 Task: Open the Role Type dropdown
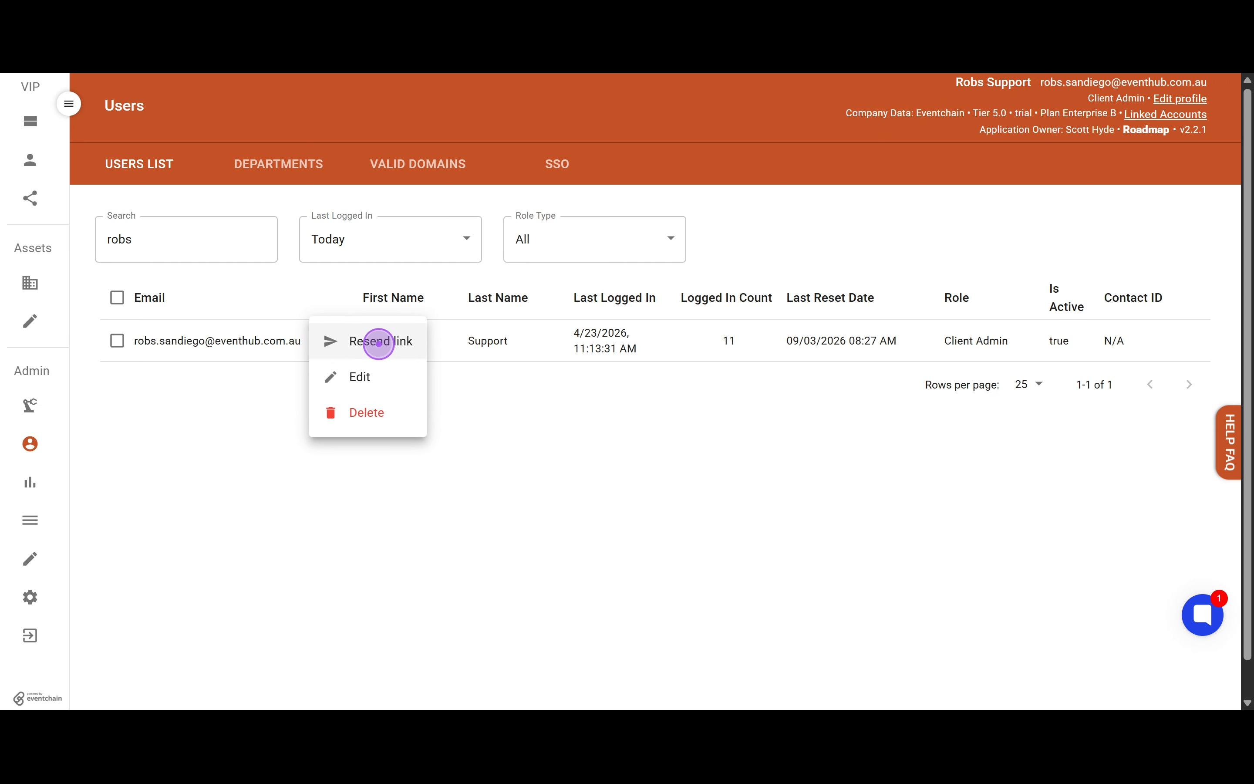pyautogui.click(x=594, y=239)
